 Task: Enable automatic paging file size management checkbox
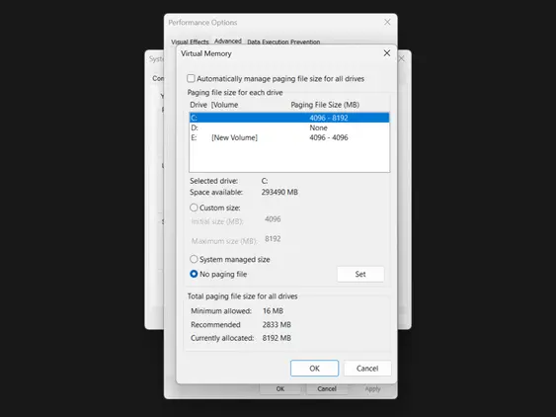point(191,78)
